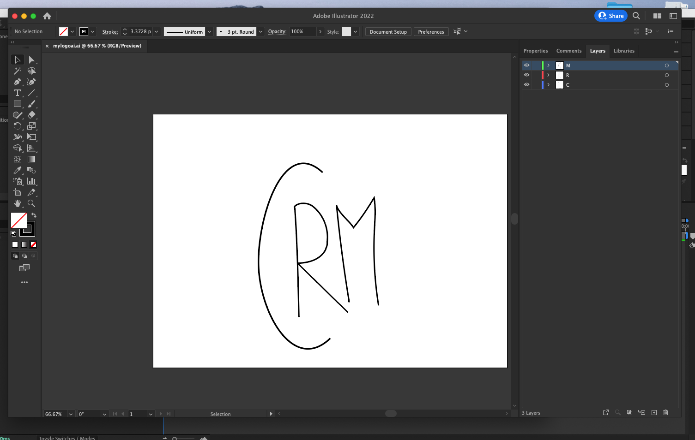Switch to the Properties tab

536,51
